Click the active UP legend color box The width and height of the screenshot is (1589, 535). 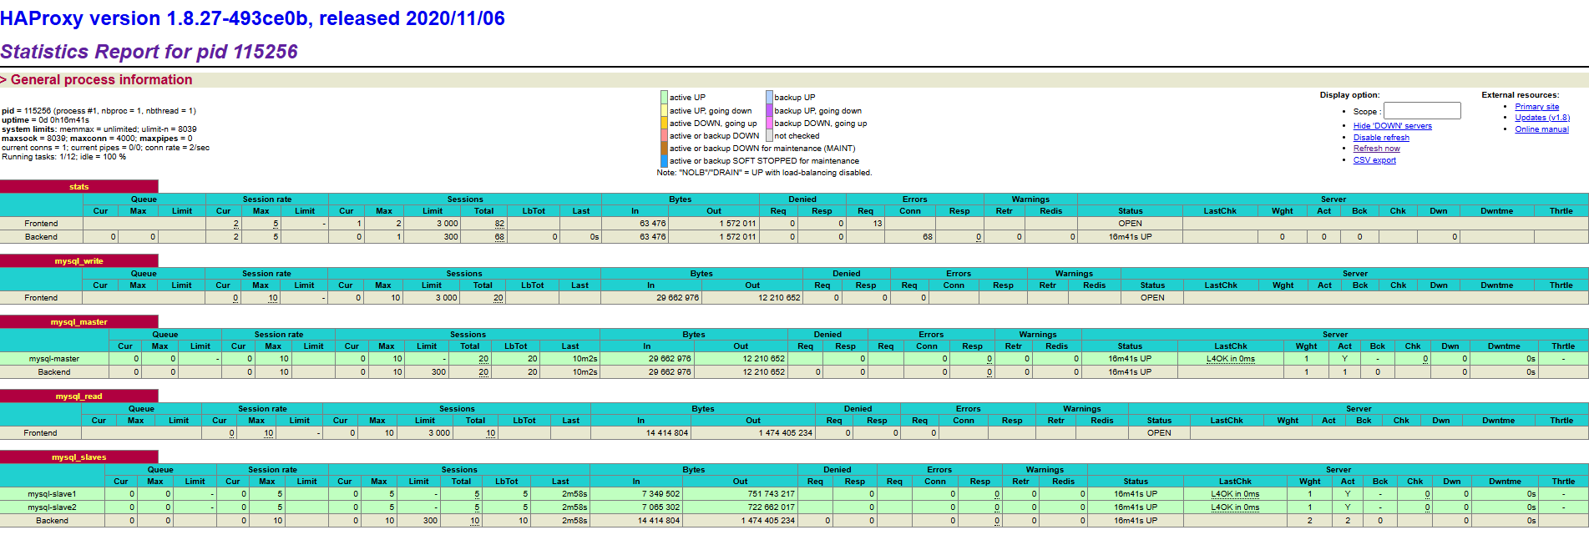point(665,97)
